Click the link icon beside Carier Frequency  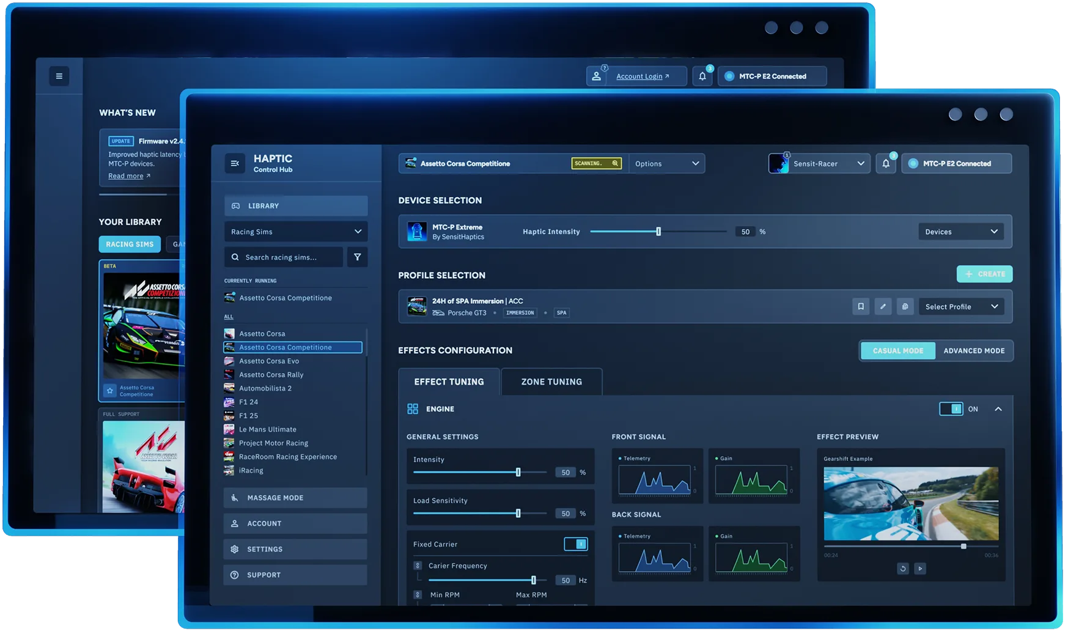point(418,566)
